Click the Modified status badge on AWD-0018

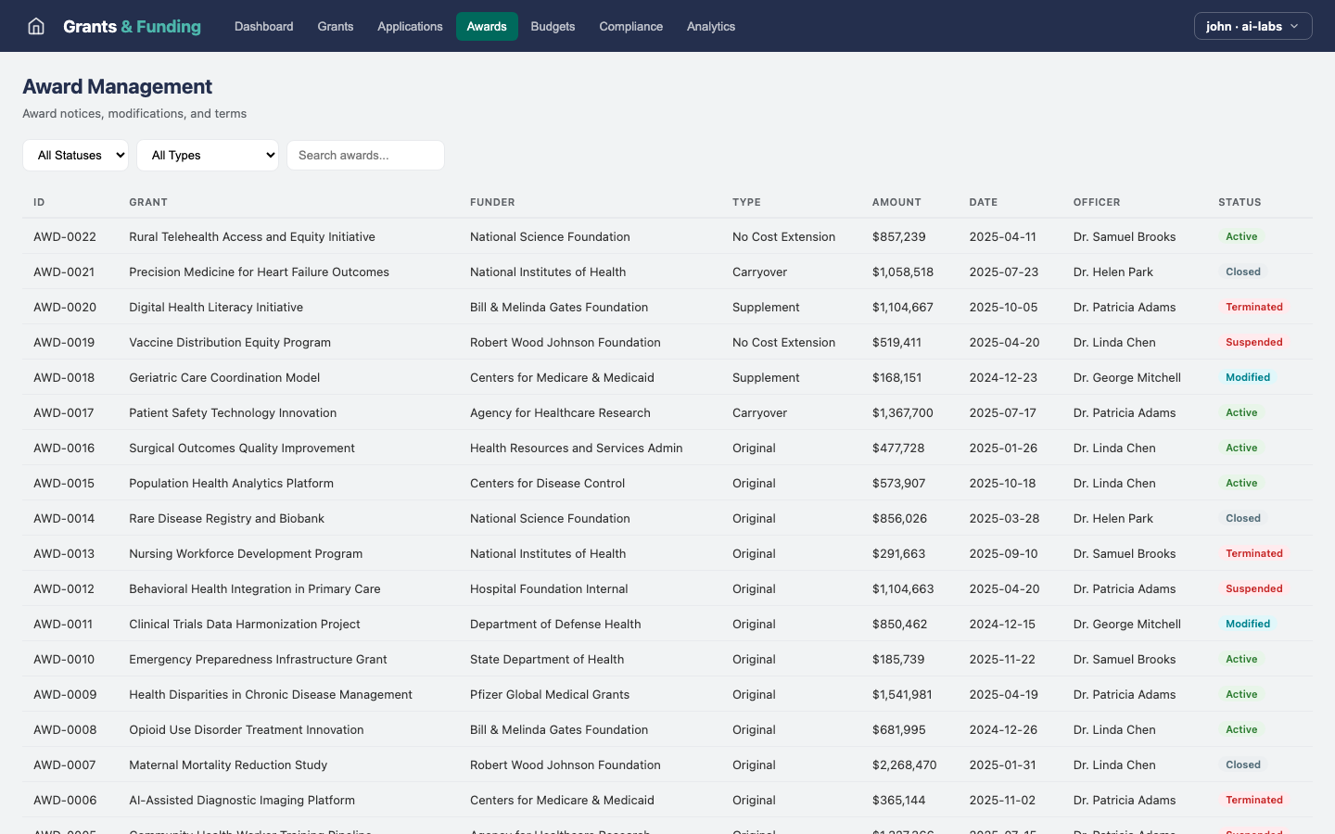1248,377
